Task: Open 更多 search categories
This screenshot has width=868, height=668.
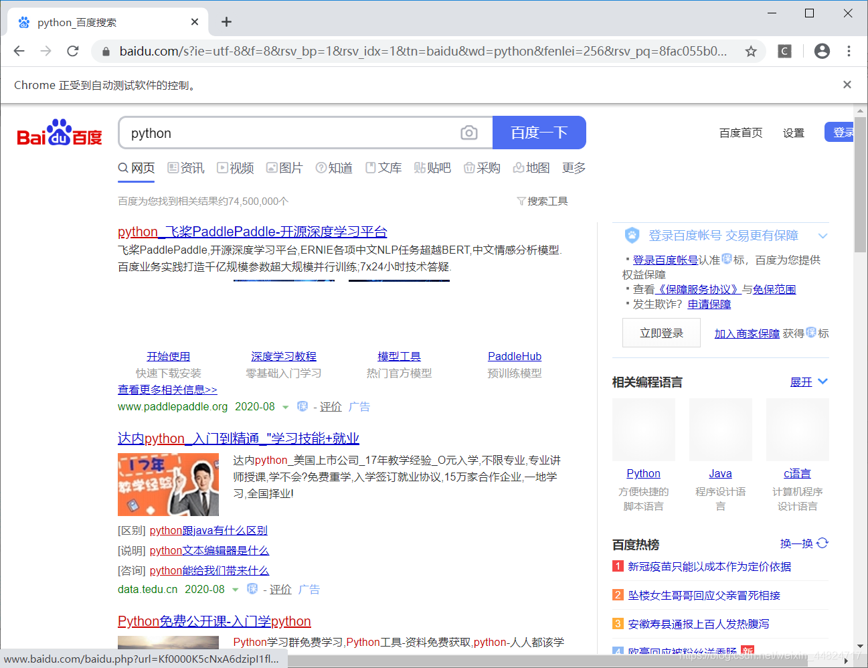Action: coord(574,168)
